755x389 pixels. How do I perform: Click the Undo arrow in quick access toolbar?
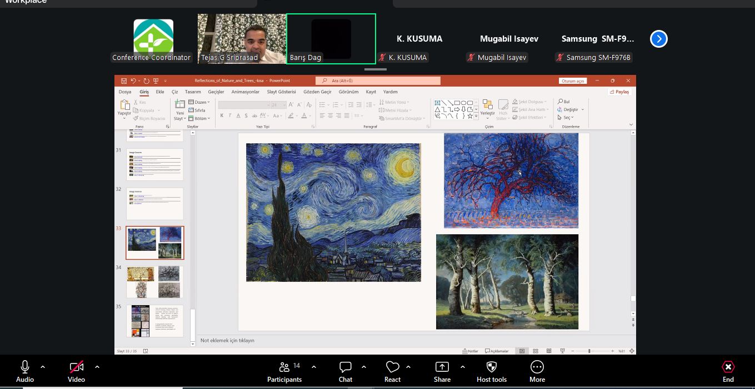(x=133, y=81)
